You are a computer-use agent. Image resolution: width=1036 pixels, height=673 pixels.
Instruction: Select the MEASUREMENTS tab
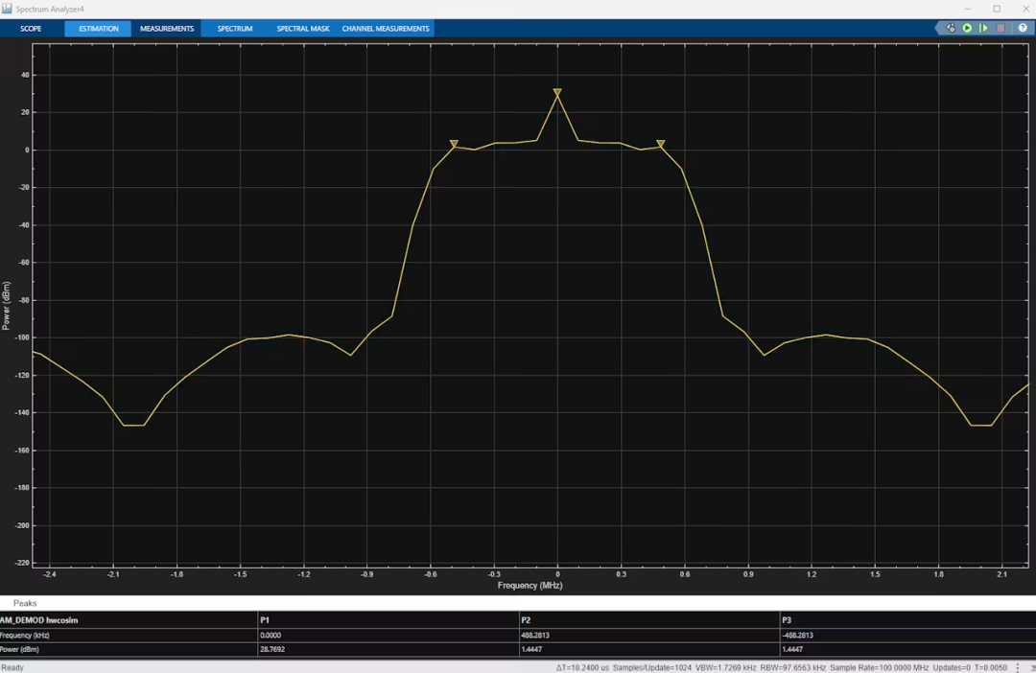(167, 29)
